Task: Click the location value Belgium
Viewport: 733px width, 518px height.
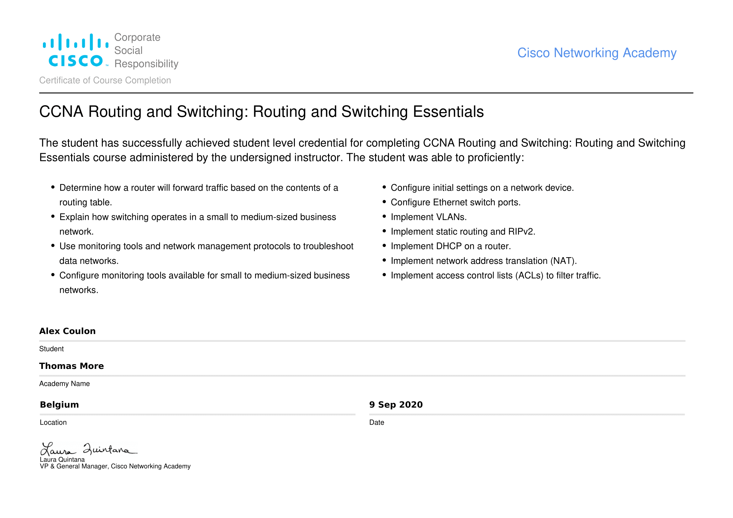Action: [x=59, y=404]
